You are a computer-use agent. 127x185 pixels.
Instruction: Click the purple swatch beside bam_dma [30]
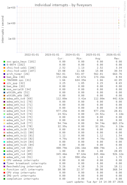point(4,77)
